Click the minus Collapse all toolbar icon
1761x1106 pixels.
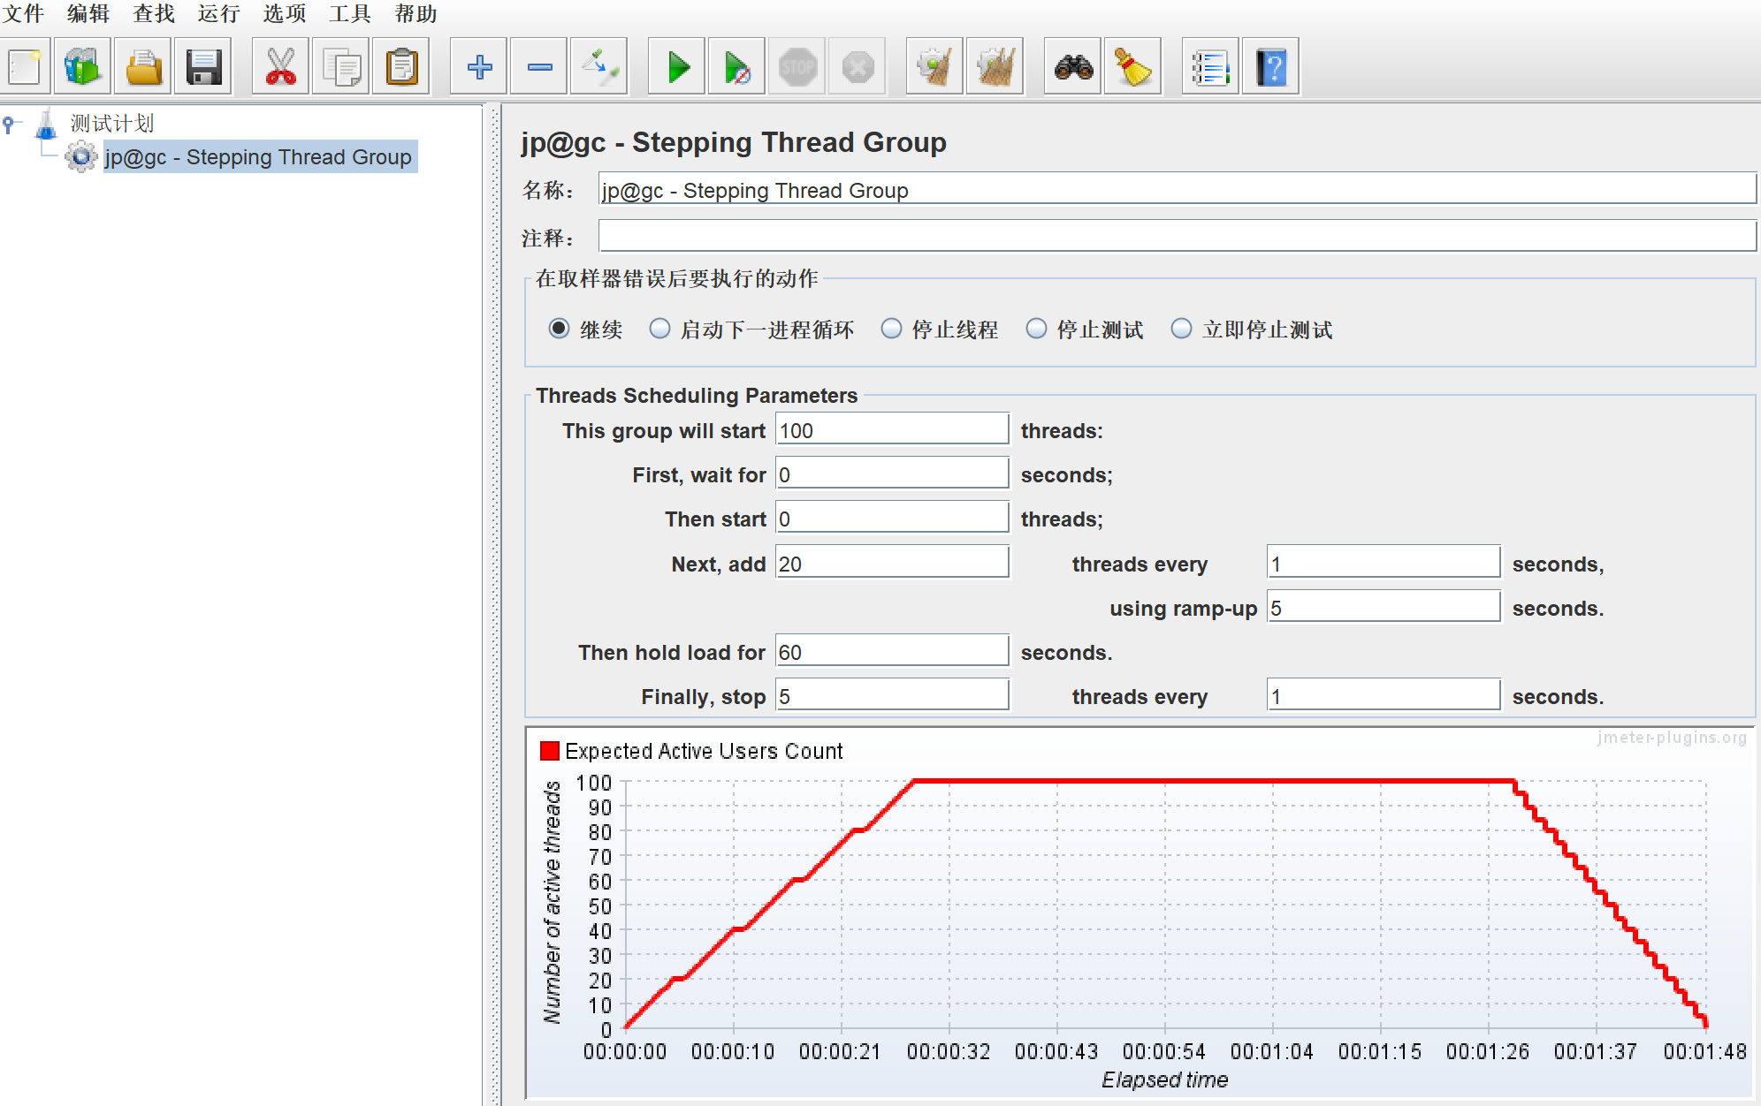(539, 67)
